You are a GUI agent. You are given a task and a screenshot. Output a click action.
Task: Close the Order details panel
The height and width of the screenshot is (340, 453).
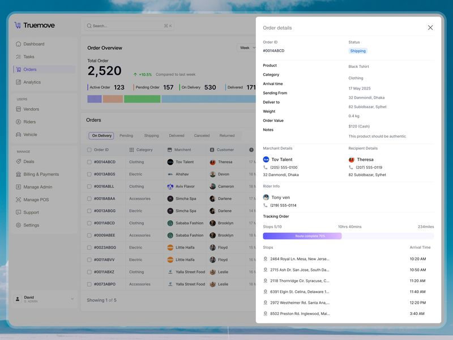(430, 27)
